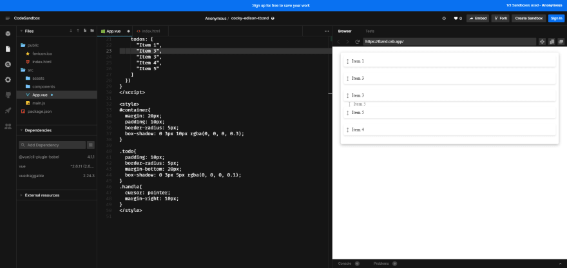Viewport: 567px width, 268px height.
Task: Expand the External resources section
Action: [x=21, y=195]
